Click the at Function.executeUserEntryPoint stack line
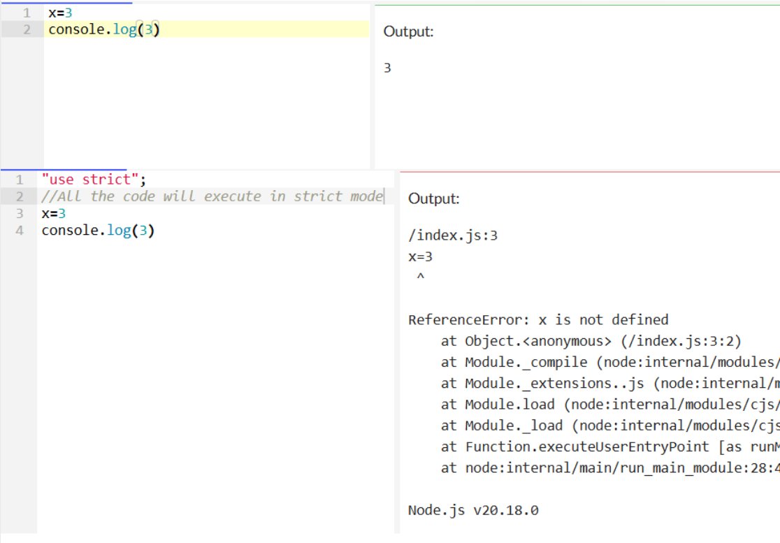The width and height of the screenshot is (780, 543). [x=610, y=447]
